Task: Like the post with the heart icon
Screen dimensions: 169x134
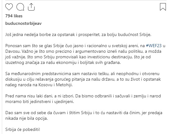Action: tap(9, 7)
